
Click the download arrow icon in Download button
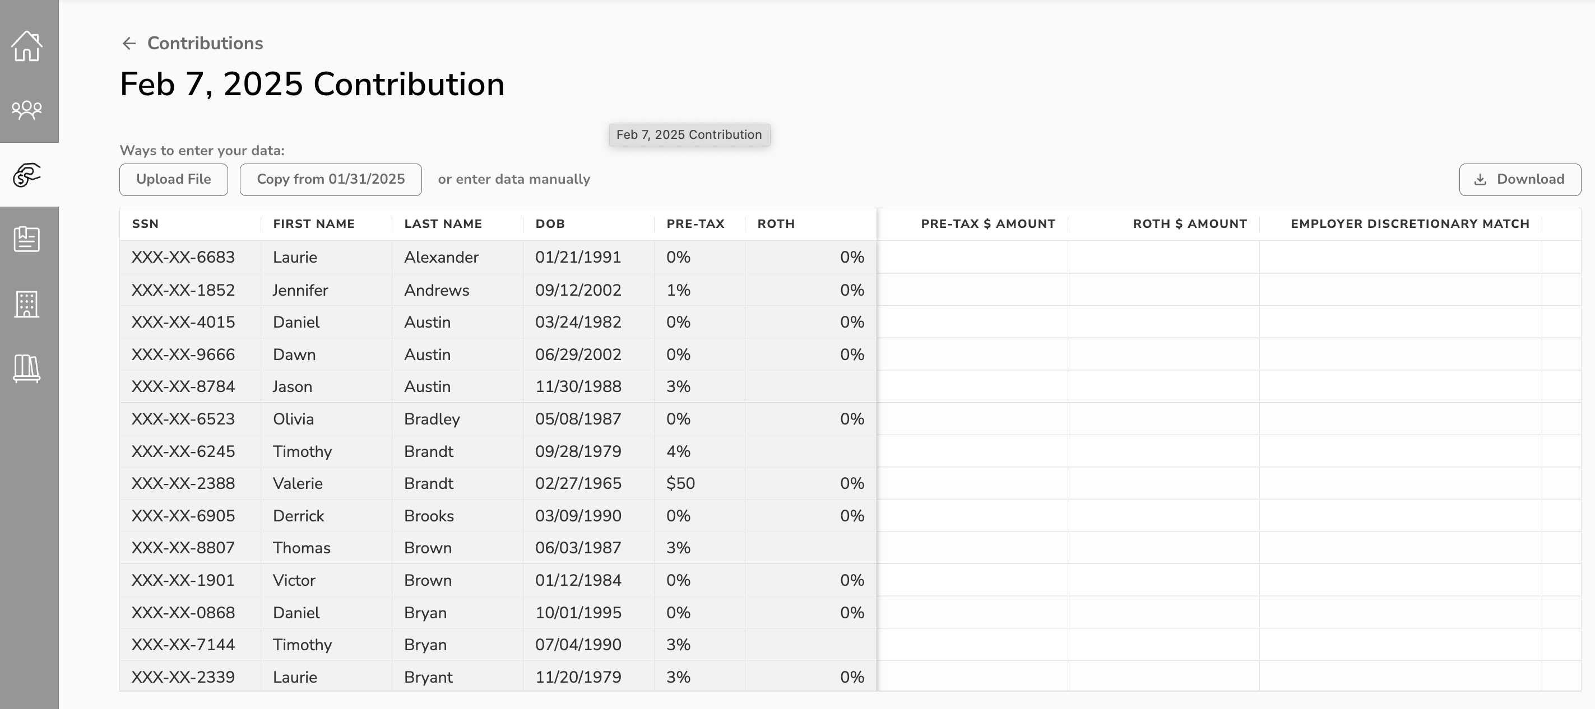1480,179
